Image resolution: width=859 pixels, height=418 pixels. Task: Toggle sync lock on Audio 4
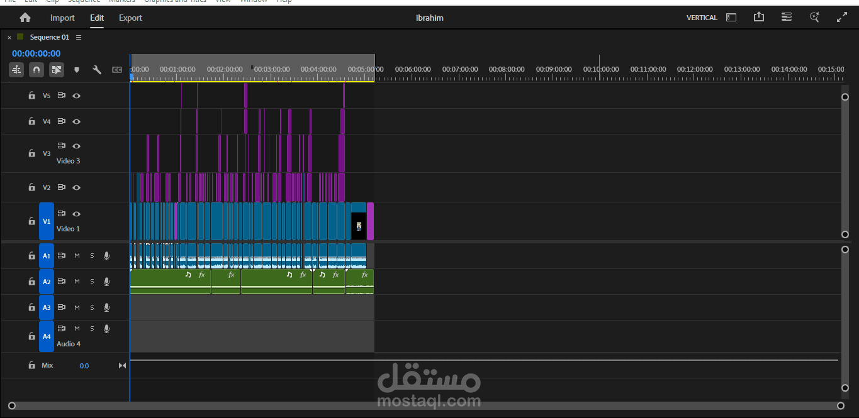[x=62, y=329]
